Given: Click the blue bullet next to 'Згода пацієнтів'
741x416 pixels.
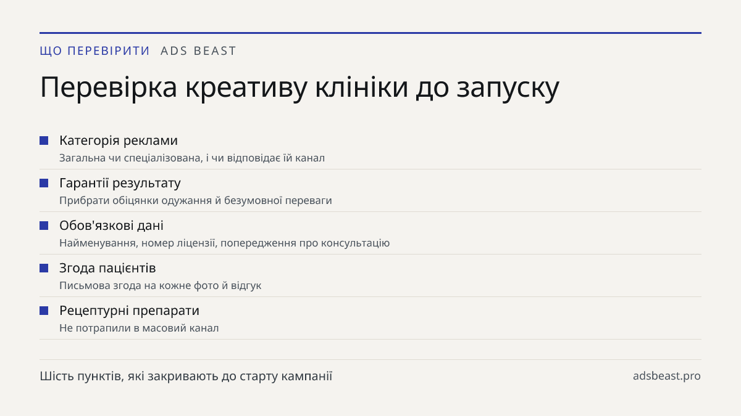Looking at the screenshot, I should tap(44, 268).
